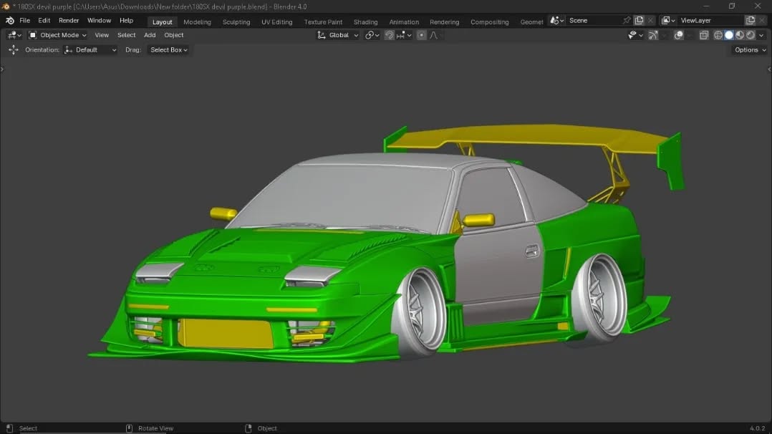
Task: Switch to the Layout workspace tab
Action: tap(162, 22)
